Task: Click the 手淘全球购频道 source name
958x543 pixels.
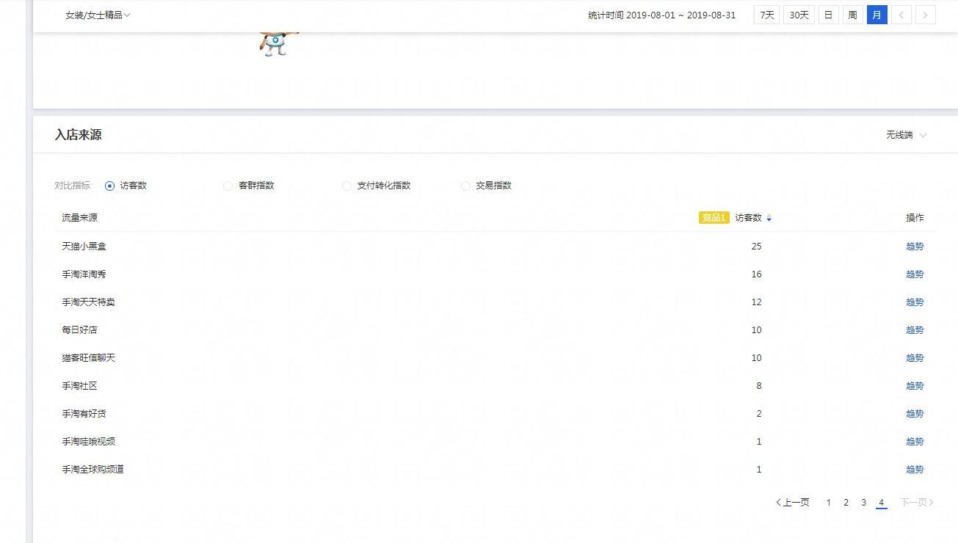Action: (92, 470)
